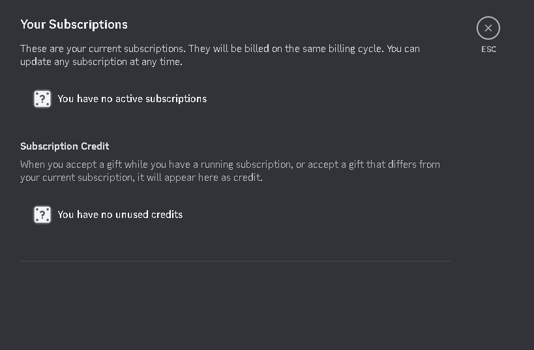This screenshot has width=534, height=350.
Task: Close the subscriptions settings with X button
Action: tap(488, 28)
